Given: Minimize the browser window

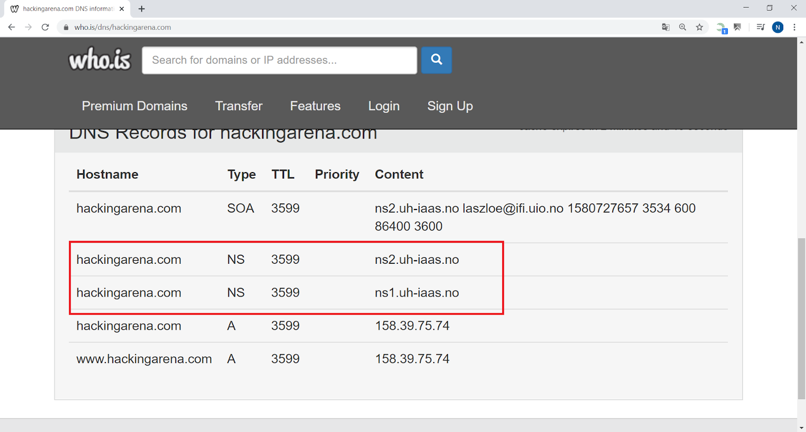Looking at the screenshot, I should pos(746,8).
